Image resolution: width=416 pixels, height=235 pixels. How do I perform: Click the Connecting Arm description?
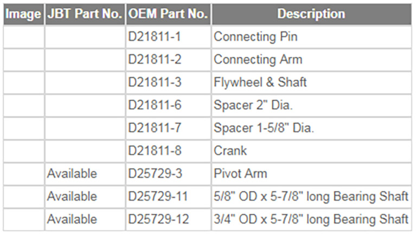click(x=258, y=60)
